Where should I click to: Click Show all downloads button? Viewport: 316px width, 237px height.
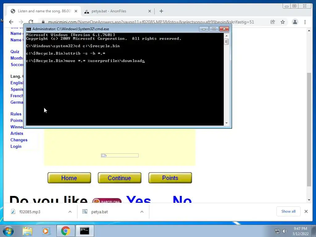point(289,211)
